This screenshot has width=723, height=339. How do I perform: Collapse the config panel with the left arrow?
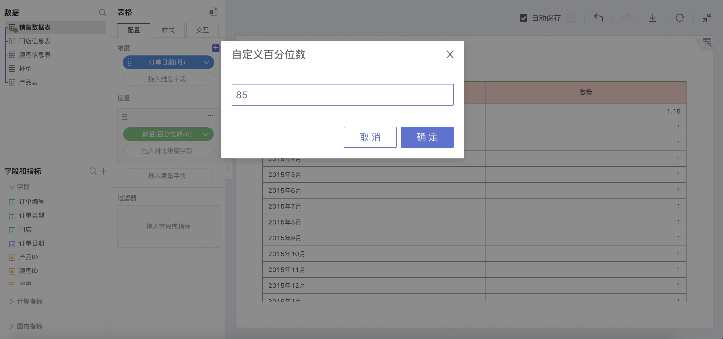tap(228, 168)
